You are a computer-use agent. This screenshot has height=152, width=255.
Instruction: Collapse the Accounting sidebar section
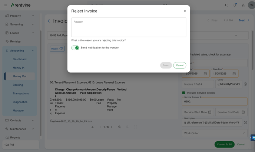(x=33, y=51)
